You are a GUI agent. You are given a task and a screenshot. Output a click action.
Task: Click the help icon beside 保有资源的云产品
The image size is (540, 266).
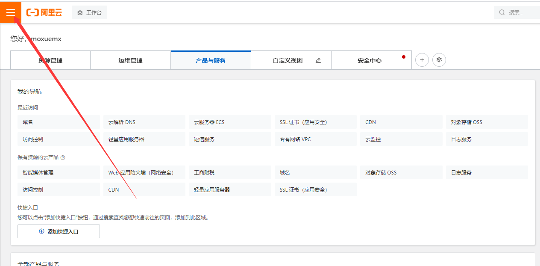(x=62, y=157)
